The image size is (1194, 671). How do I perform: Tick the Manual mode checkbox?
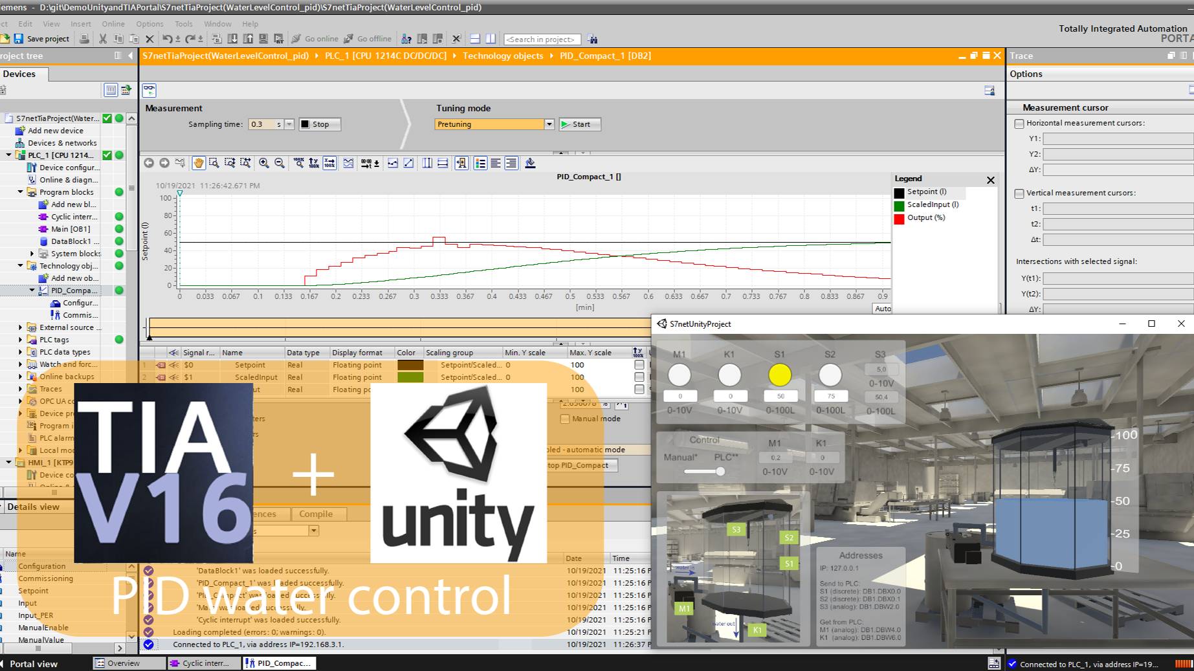[x=565, y=419]
